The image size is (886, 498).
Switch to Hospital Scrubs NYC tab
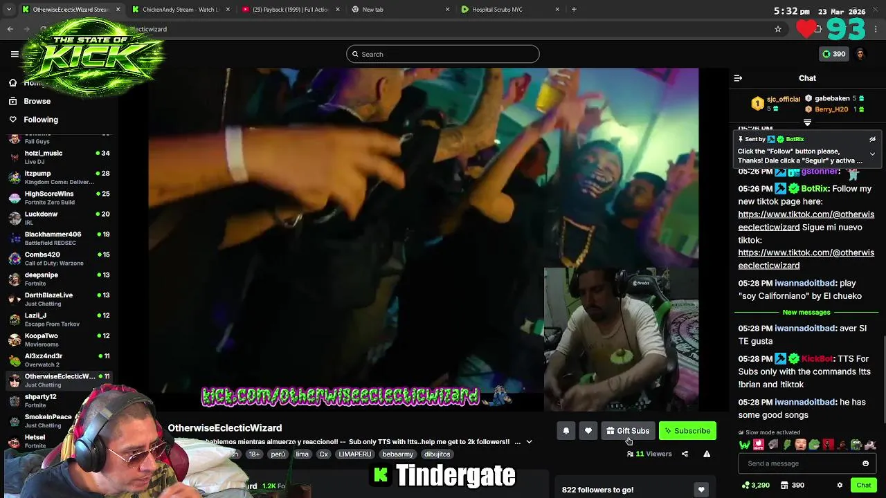[510, 10]
